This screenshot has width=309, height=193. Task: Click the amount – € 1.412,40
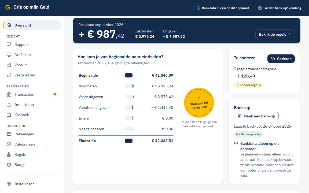pyautogui.click(x=162, y=107)
